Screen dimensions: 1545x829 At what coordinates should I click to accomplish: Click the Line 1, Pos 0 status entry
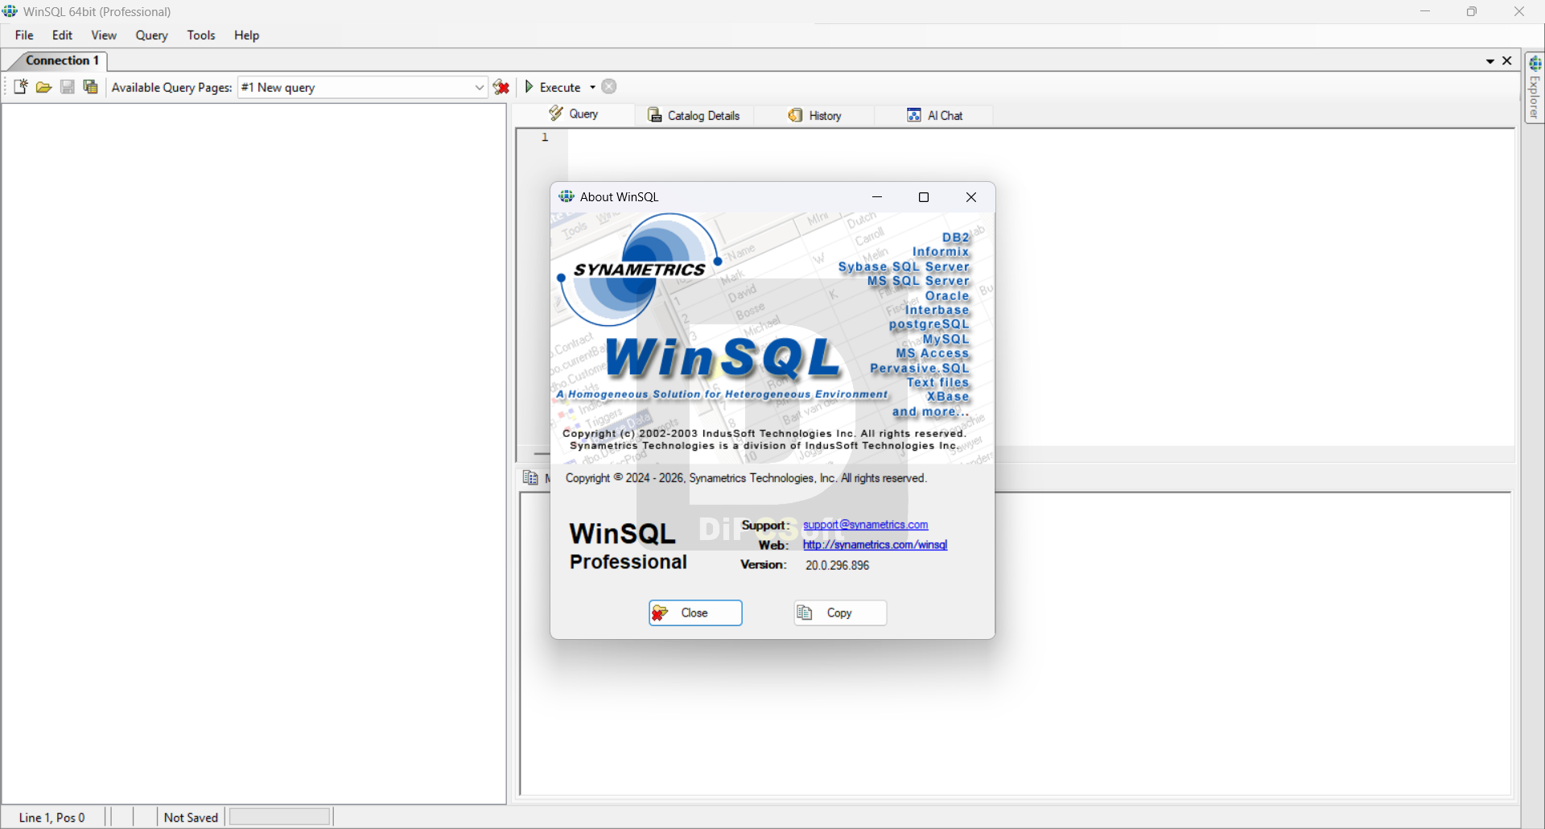click(52, 817)
